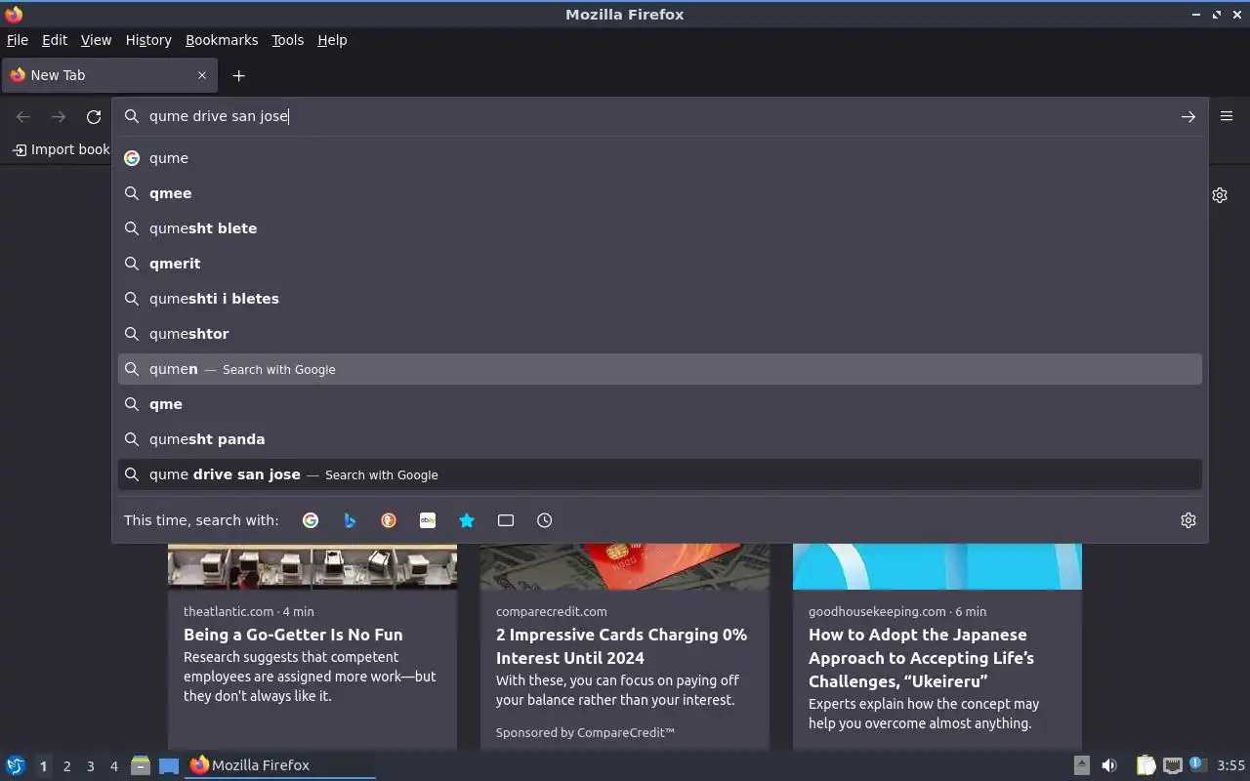The image size is (1250, 781).
Task: Open the Tools menu
Action: (x=287, y=40)
